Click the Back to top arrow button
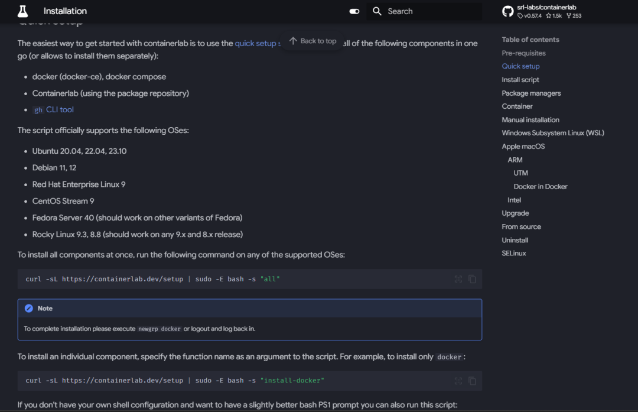Screen dimensions: 638x412 click(x=313, y=41)
